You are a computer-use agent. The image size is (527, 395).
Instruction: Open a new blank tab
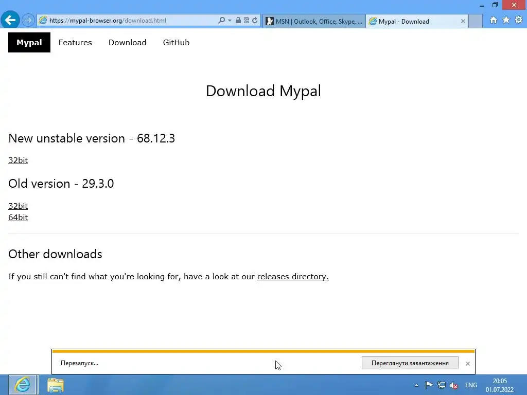(x=476, y=21)
